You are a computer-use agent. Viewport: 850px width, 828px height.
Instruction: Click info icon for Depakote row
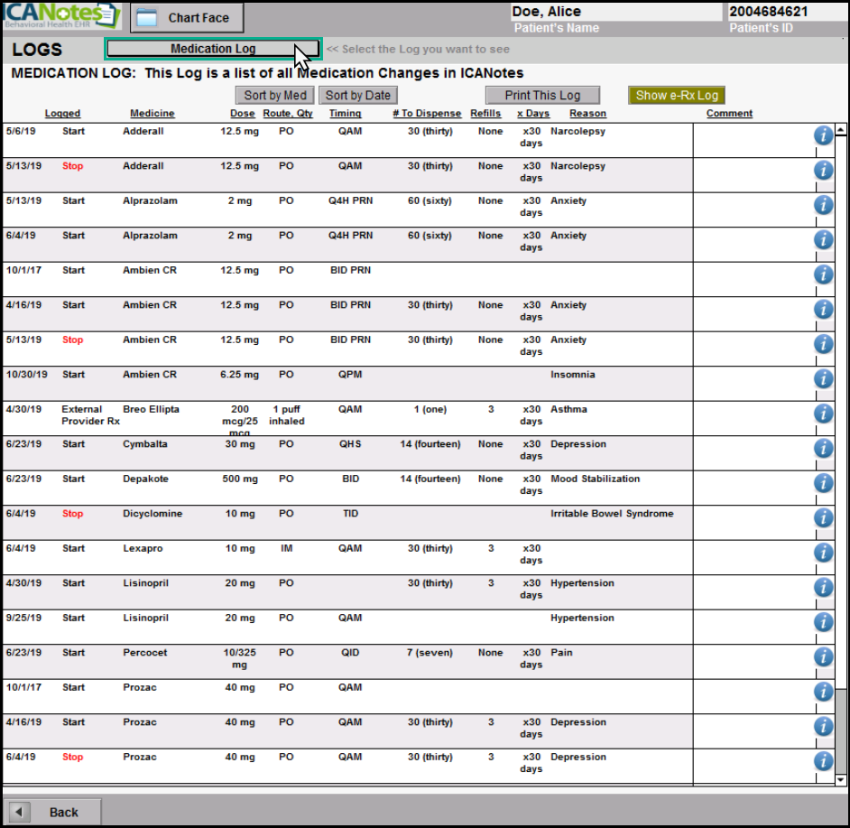coord(823,483)
